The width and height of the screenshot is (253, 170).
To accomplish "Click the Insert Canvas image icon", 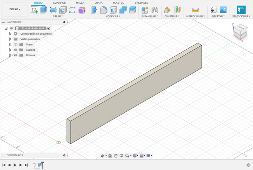I will (223, 10).
